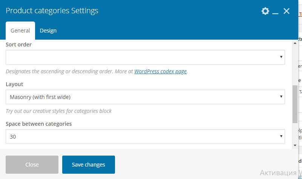Minimize the Product categories Settings panel

[x=276, y=12]
